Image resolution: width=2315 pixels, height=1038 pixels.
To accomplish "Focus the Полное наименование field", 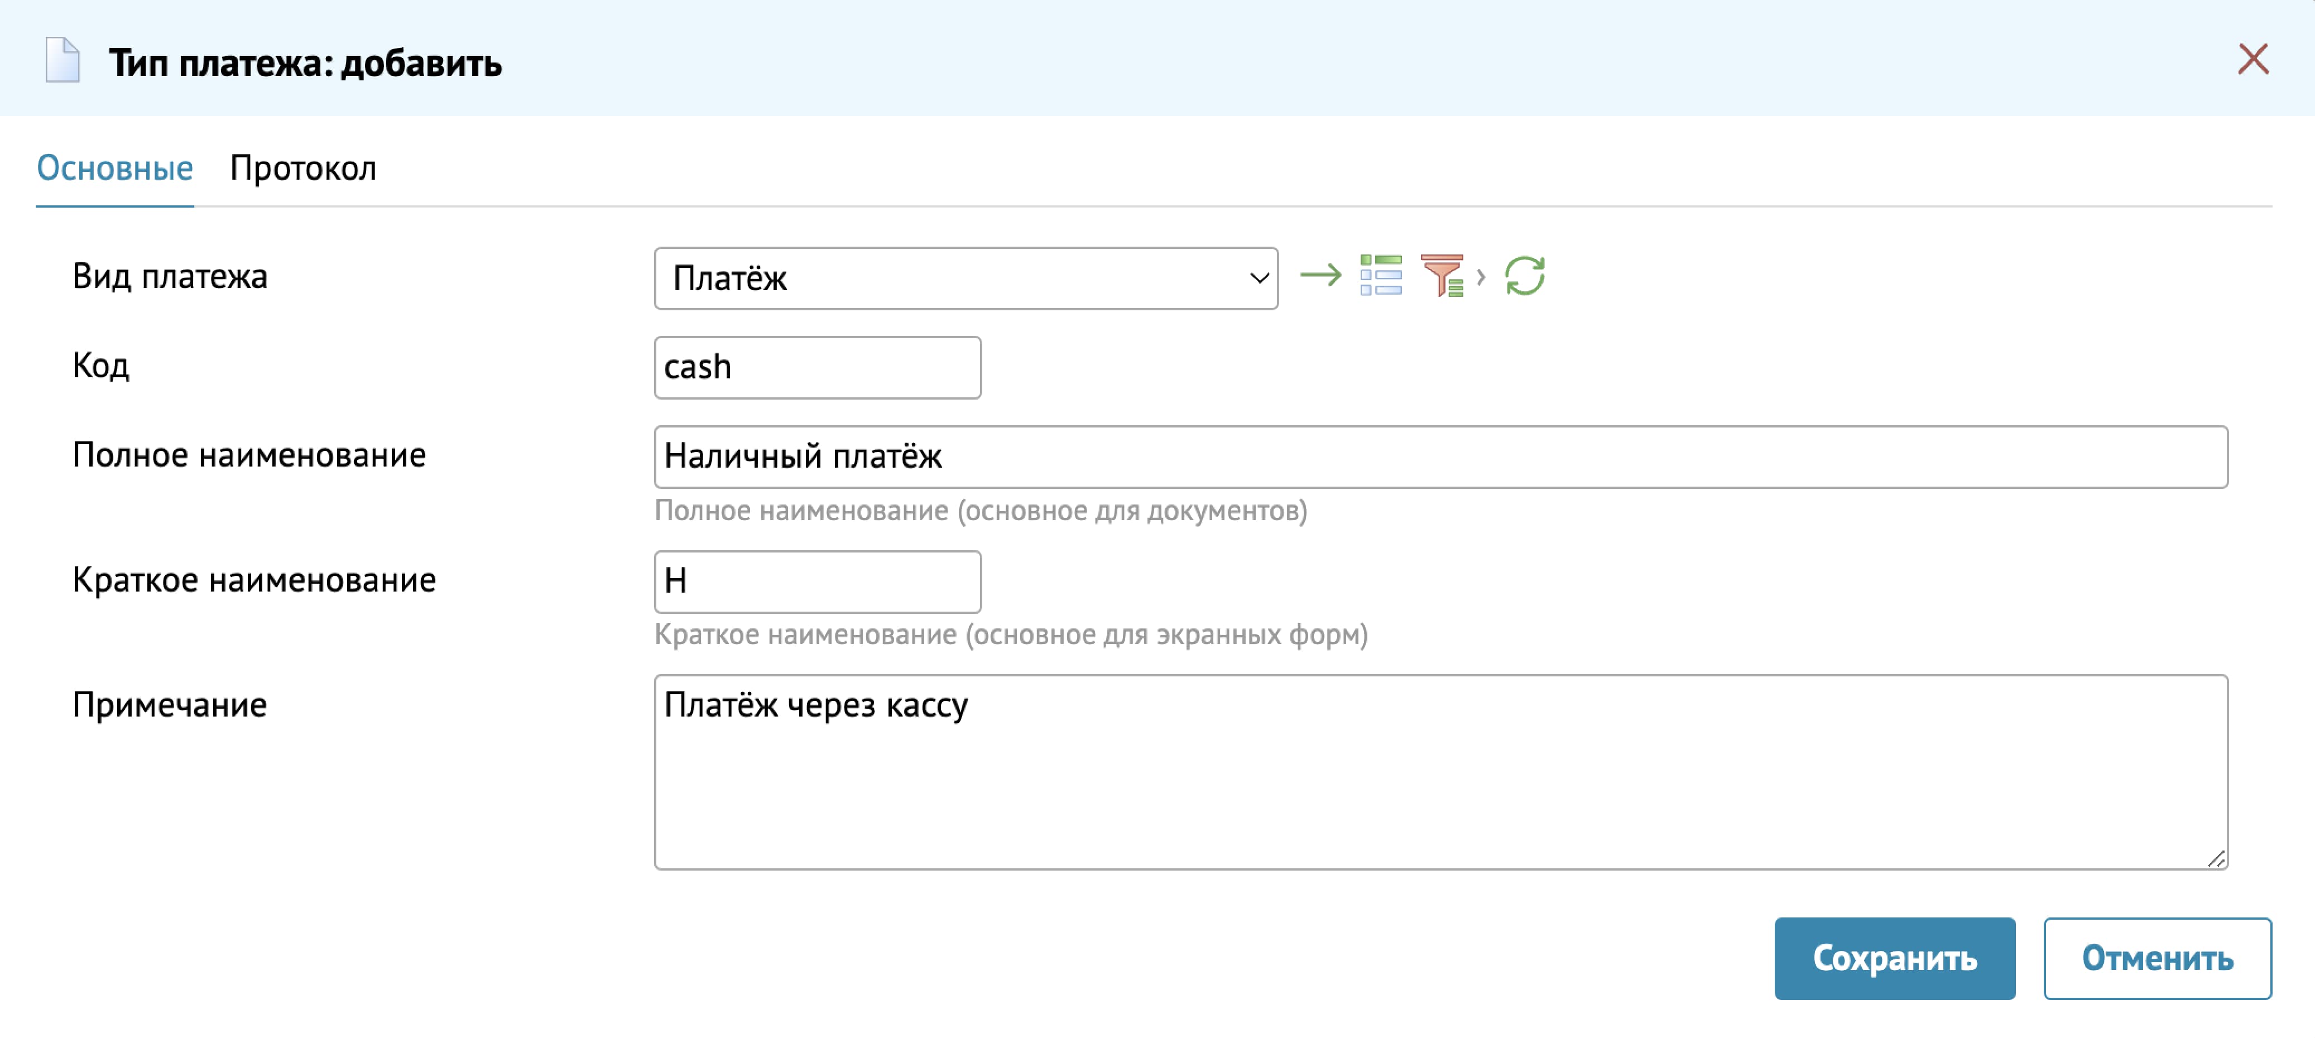I will point(1440,456).
